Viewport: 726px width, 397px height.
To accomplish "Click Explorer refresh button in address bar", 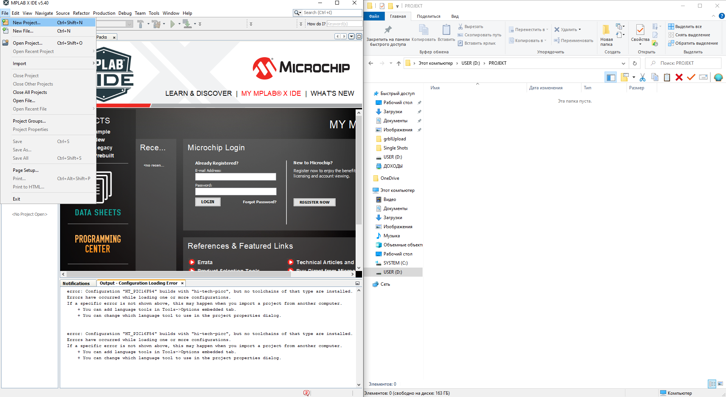I will tap(635, 63).
